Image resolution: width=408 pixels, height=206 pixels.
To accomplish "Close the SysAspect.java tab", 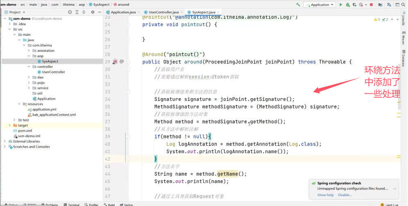I will click(x=218, y=12).
